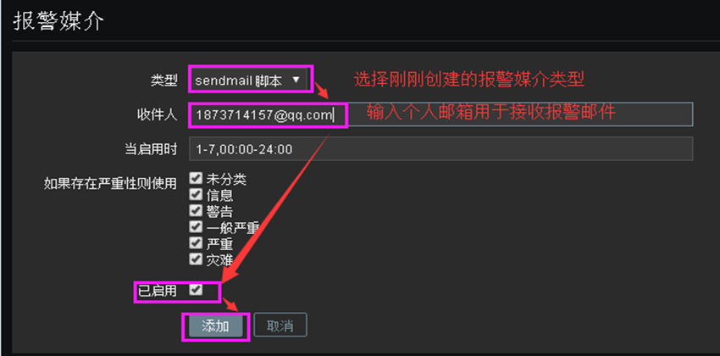Click the 当启用时 time period field
Viewport: 720px width, 356px height.
point(440,149)
